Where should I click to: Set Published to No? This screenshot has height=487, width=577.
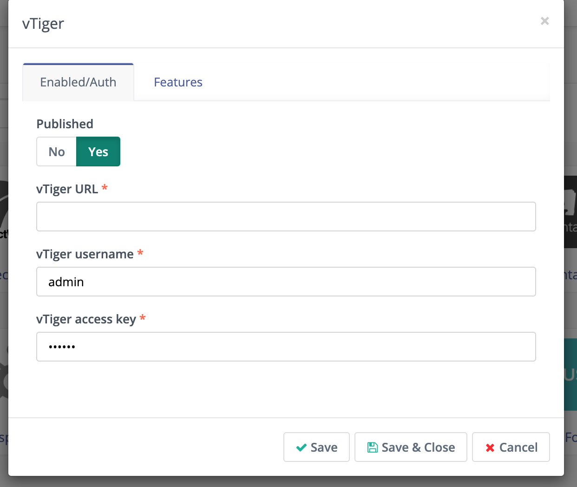[x=57, y=152]
